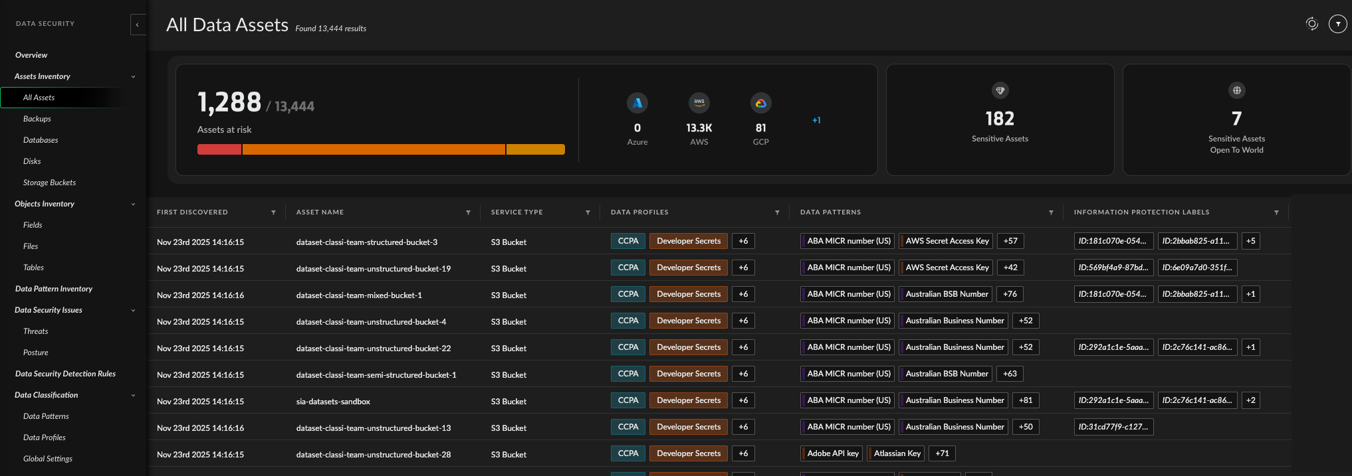This screenshot has height=476, width=1352.
Task: Filter the Information Protection Labels column
Action: [x=1276, y=212]
